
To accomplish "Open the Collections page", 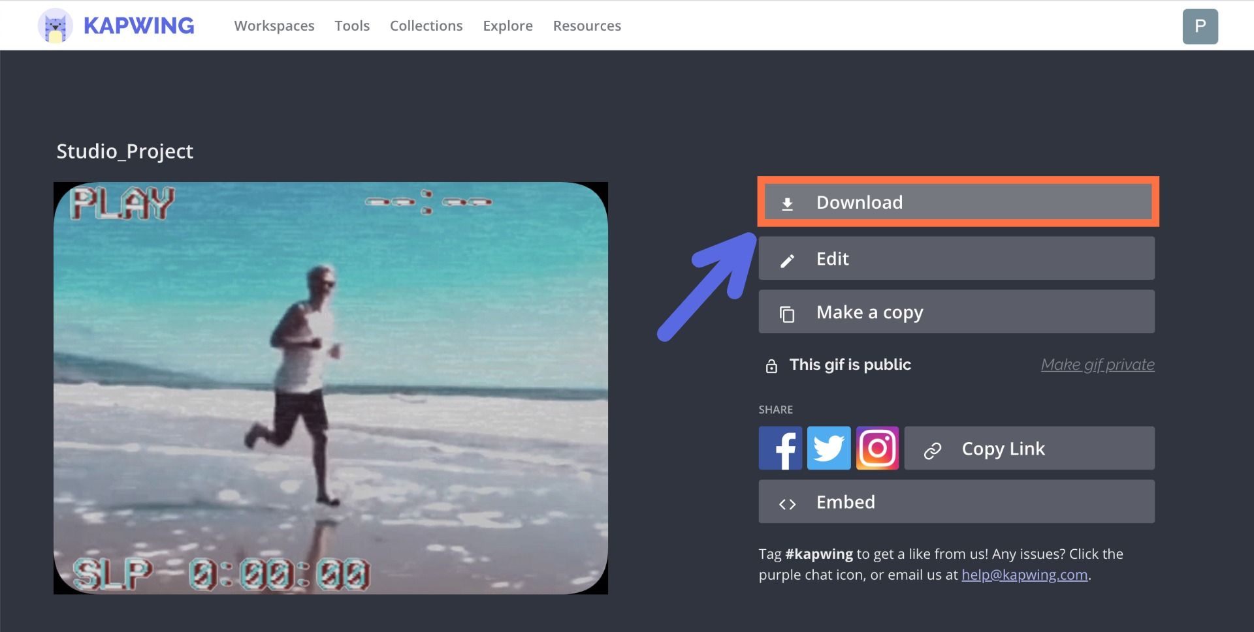I will click(426, 26).
